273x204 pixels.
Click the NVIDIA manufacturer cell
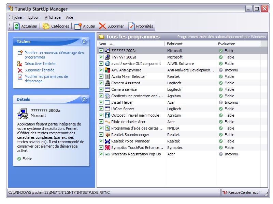pos(173,128)
